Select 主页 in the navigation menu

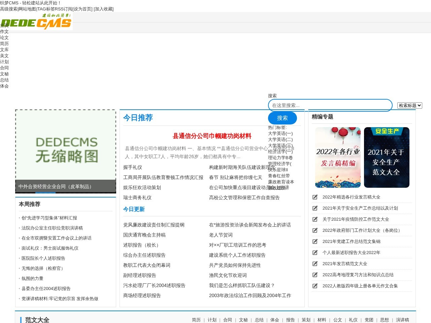tap(4, 25)
